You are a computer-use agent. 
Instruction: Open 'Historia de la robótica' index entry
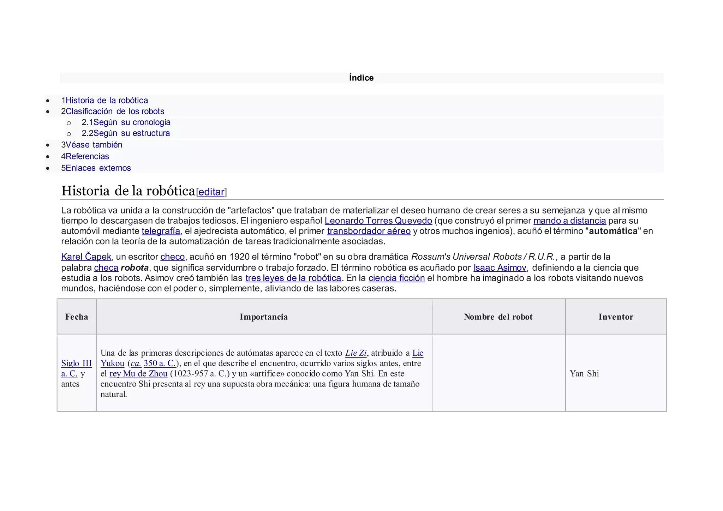point(106,100)
